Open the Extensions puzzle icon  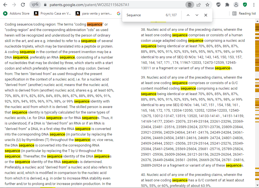tap(227, 5)
